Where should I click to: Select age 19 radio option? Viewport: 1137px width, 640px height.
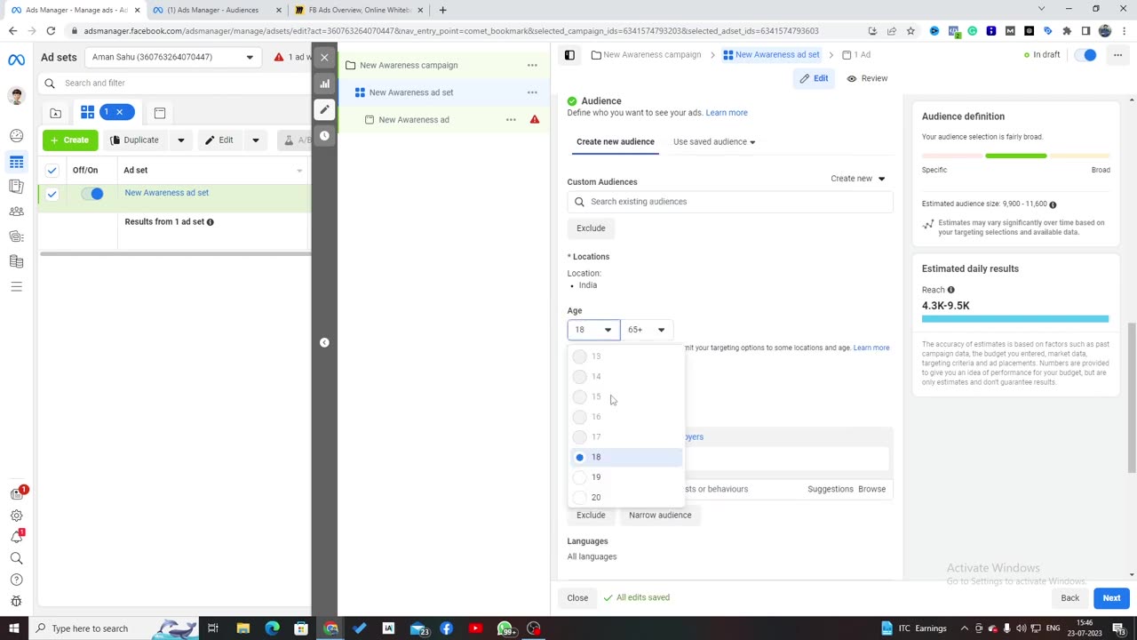click(x=580, y=477)
